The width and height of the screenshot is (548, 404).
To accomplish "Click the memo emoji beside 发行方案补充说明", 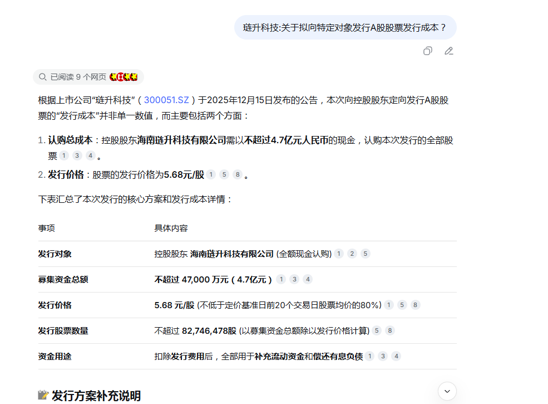I will pos(43,395).
